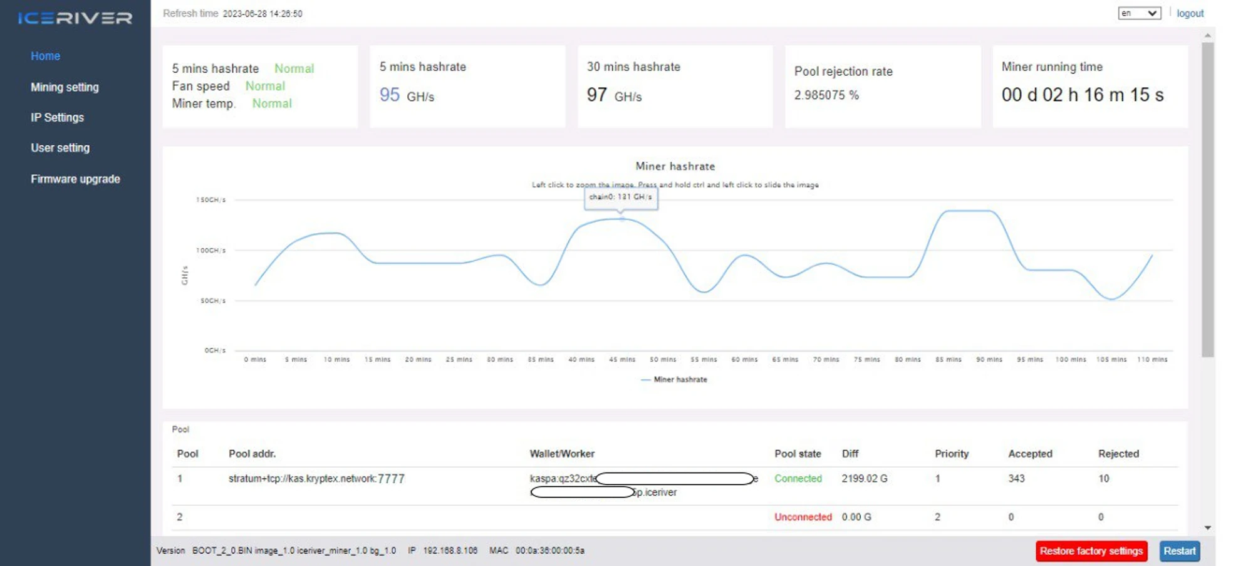Select the kas.kryptex.network pool address
The width and height of the screenshot is (1253, 566).
316,478
